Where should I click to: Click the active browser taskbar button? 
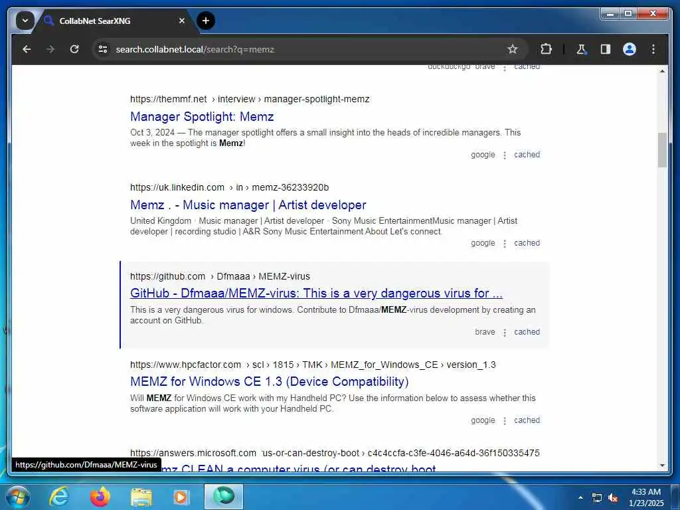click(x=224, y=497)
